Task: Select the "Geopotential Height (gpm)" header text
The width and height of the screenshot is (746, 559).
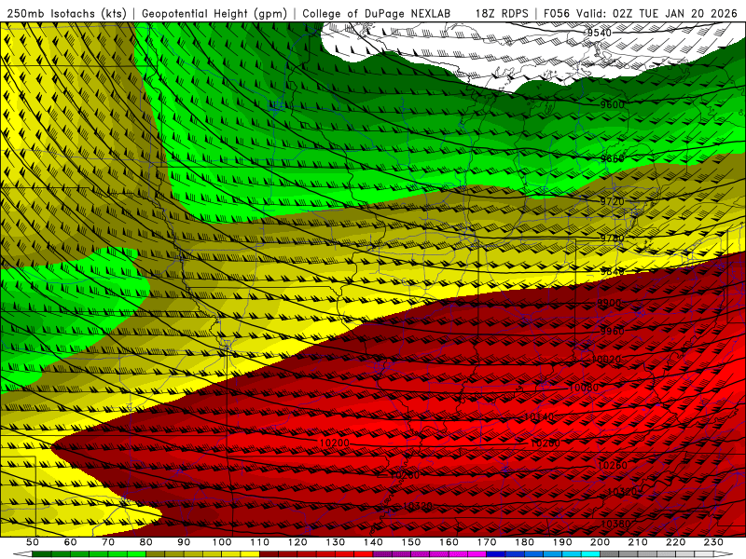Action: [214, 13]
